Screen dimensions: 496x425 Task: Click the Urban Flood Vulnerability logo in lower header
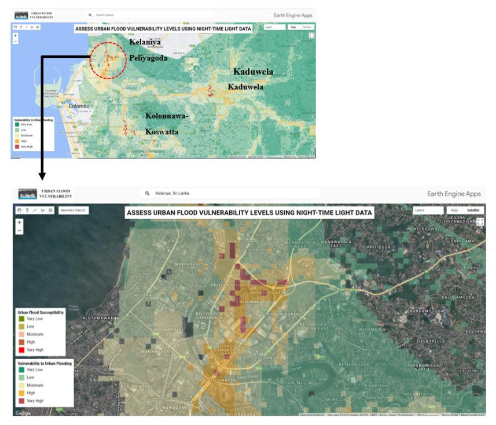(45, 194)
